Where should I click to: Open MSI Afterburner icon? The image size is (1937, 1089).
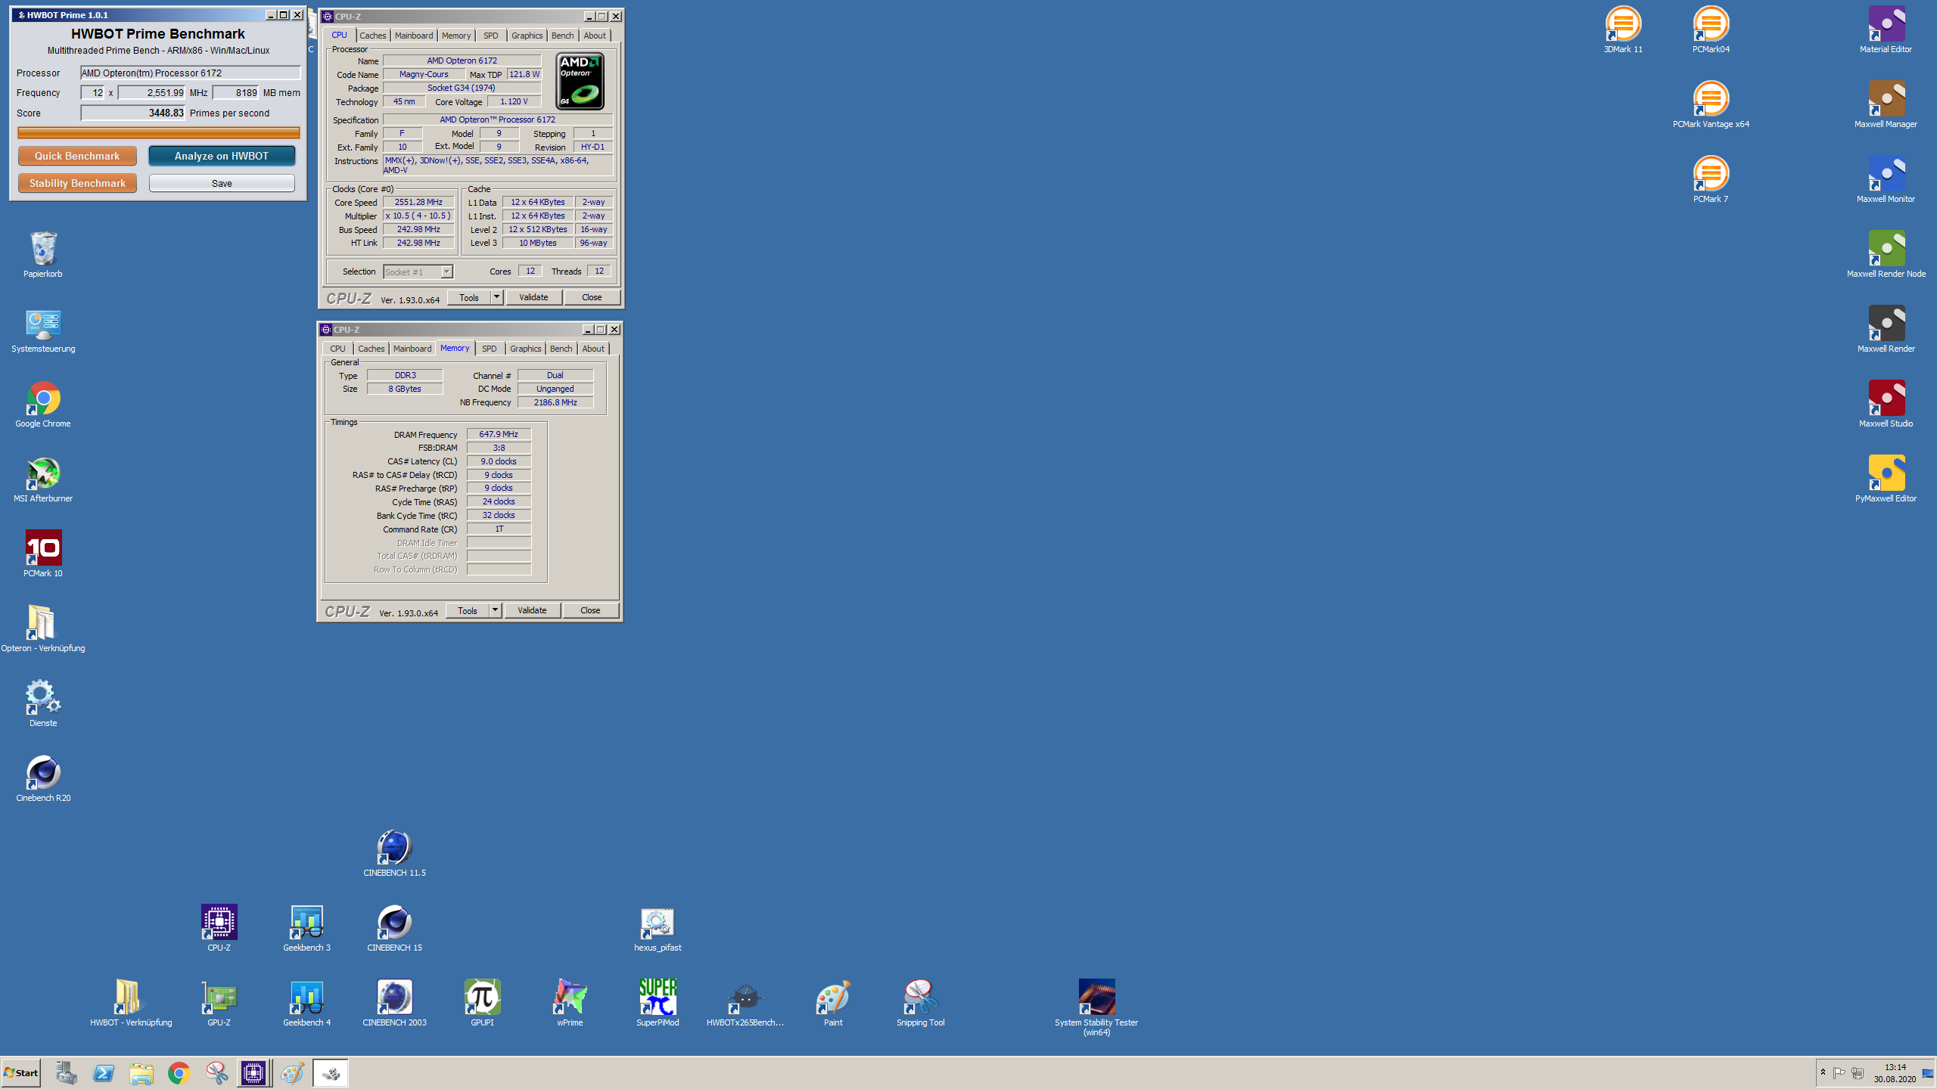coord(43,479)
